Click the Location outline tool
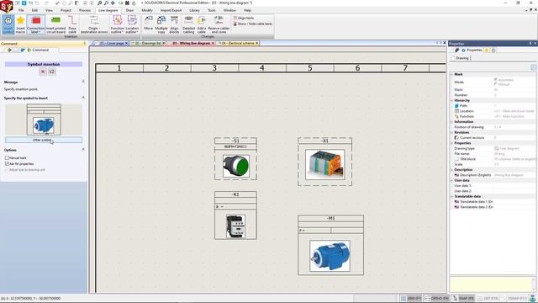This screenshot has height=303, width=538. pos(132,24)
